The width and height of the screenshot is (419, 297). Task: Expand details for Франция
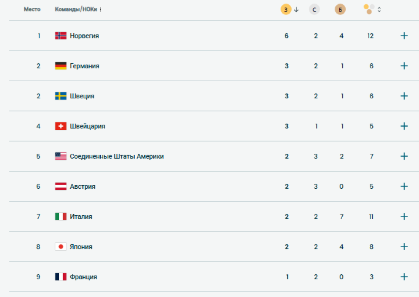(404, 276)
